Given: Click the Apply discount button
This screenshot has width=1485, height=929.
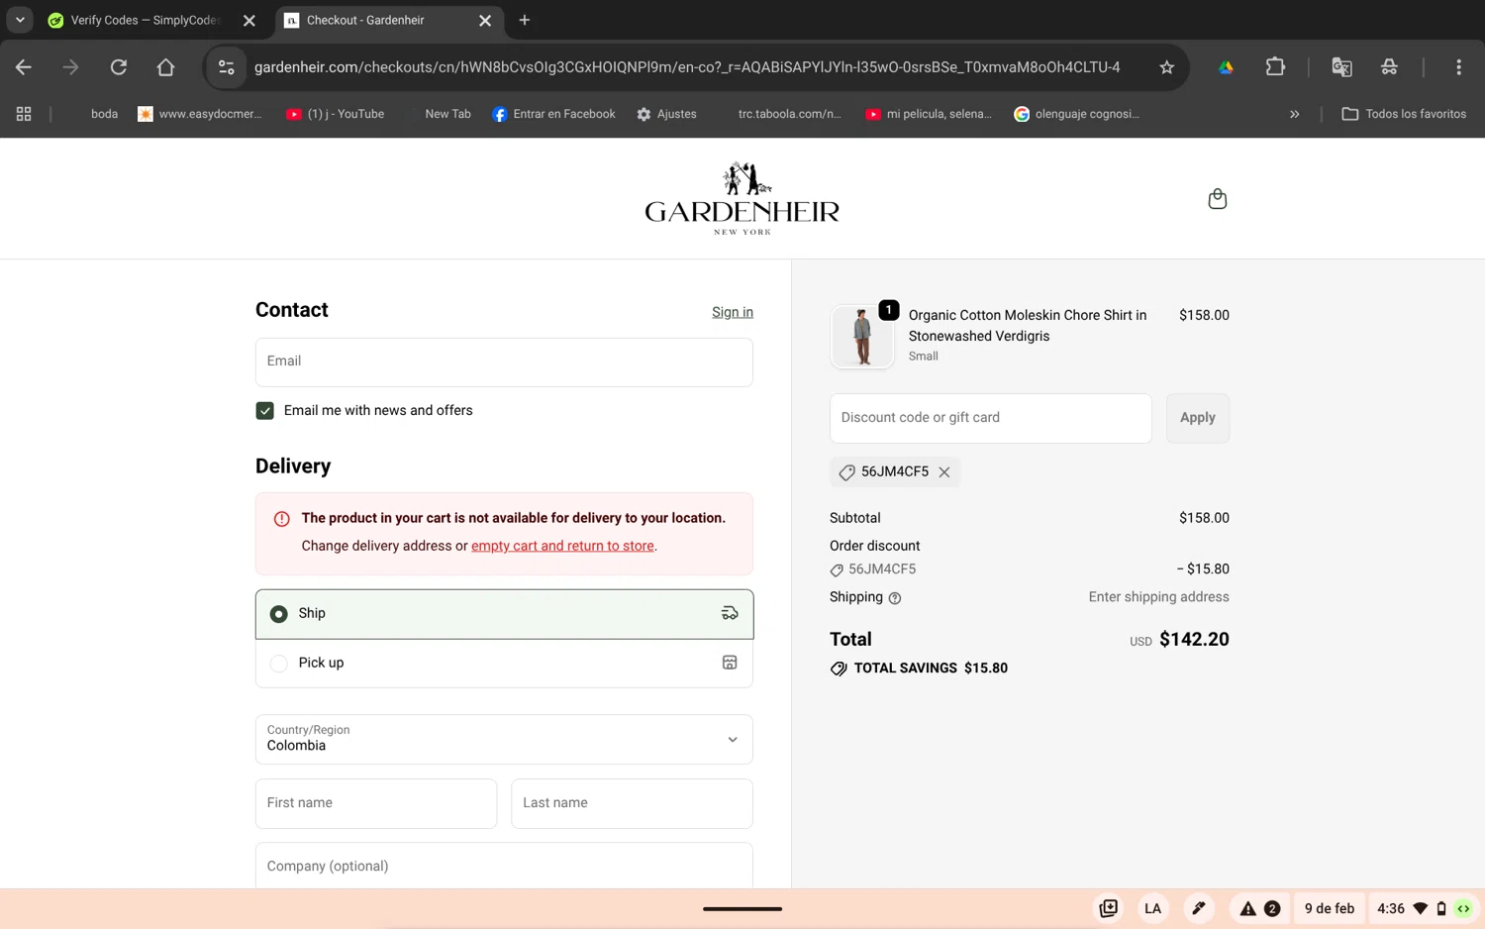Looking at the screenshot, I should (x=1197, y=418).
